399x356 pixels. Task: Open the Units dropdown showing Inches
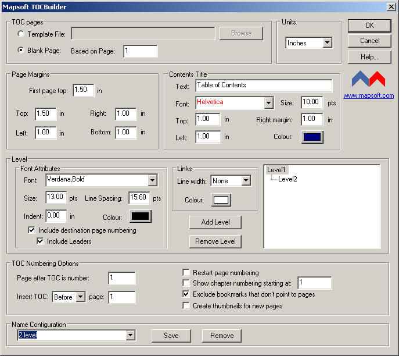pos(327,43)
